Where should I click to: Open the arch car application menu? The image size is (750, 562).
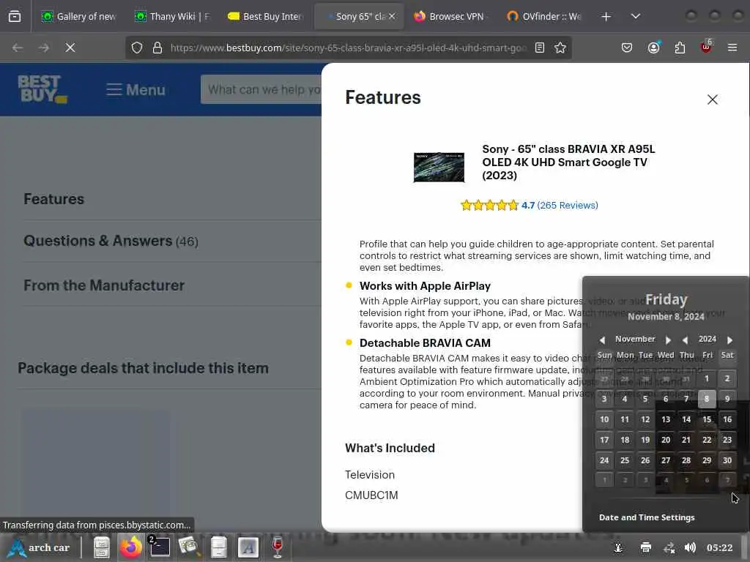tap(40, 547)
